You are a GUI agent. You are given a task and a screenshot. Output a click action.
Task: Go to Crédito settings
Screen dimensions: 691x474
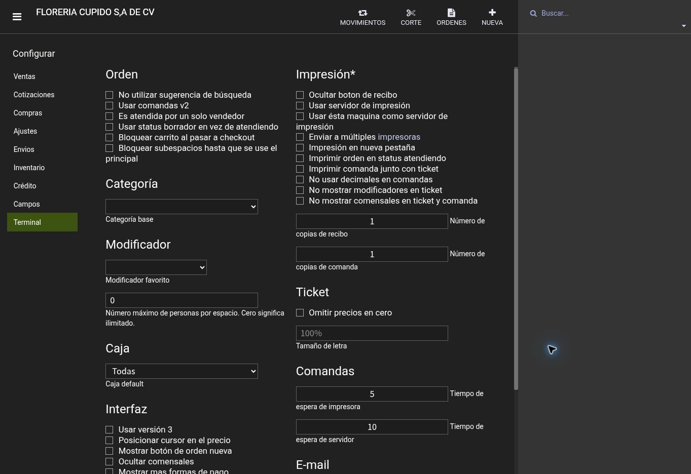(x=42, y=186)
